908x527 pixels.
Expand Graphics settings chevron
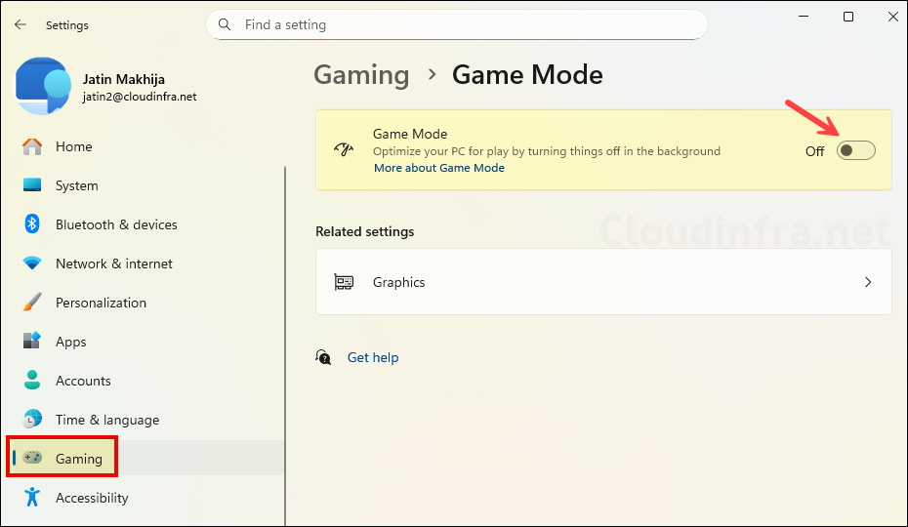tap(867, 282)
